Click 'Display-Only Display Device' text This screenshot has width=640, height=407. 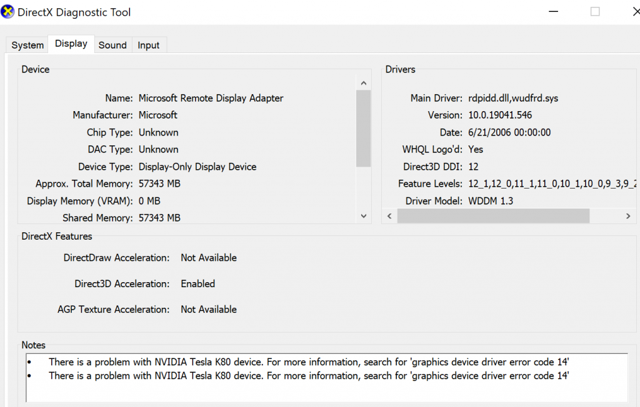197,167
